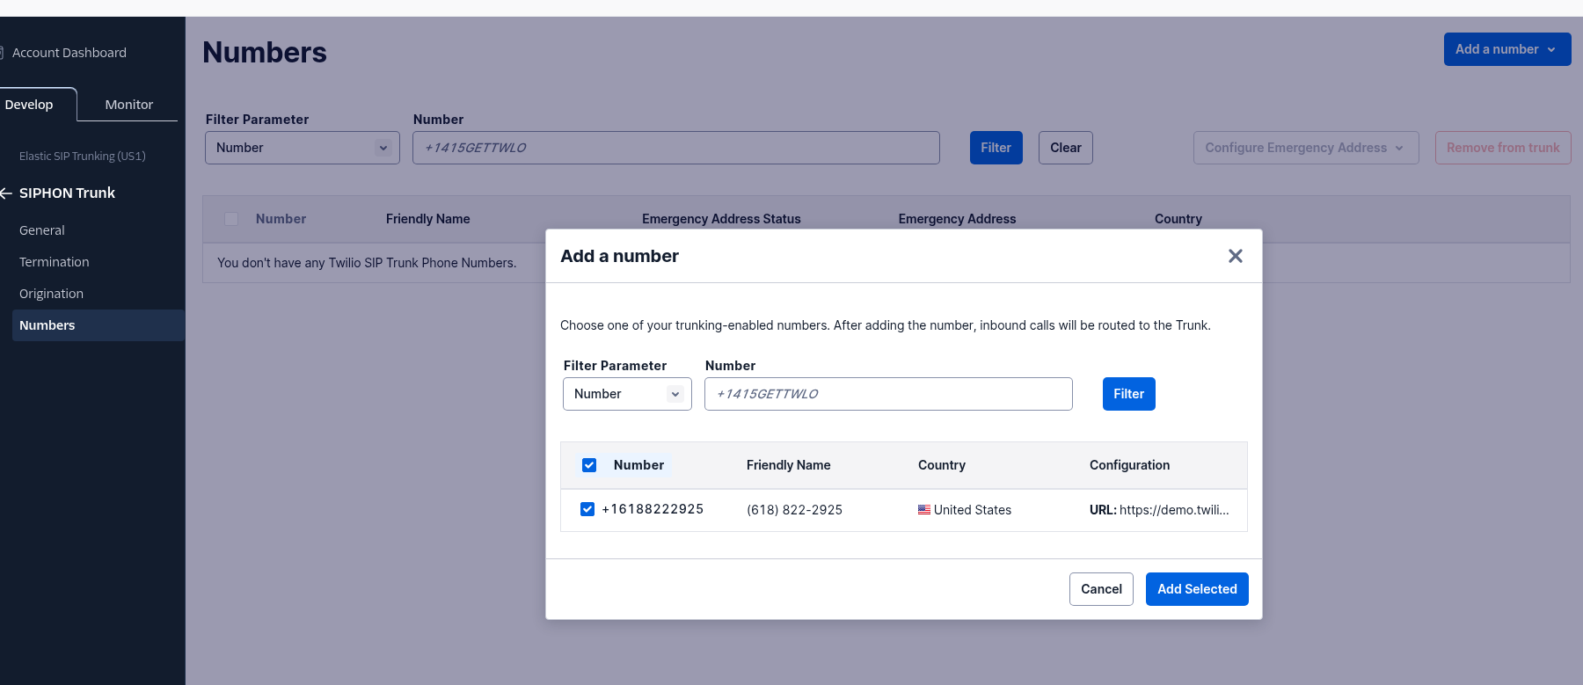Image resolution: width=1583 pixels, height=685 pixels.
Task: Open Origination settings in the sidebar
Action: coord(52,294)
